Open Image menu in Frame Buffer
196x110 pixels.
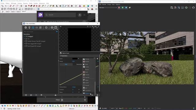pyautogui.click(x=109, y=5)
